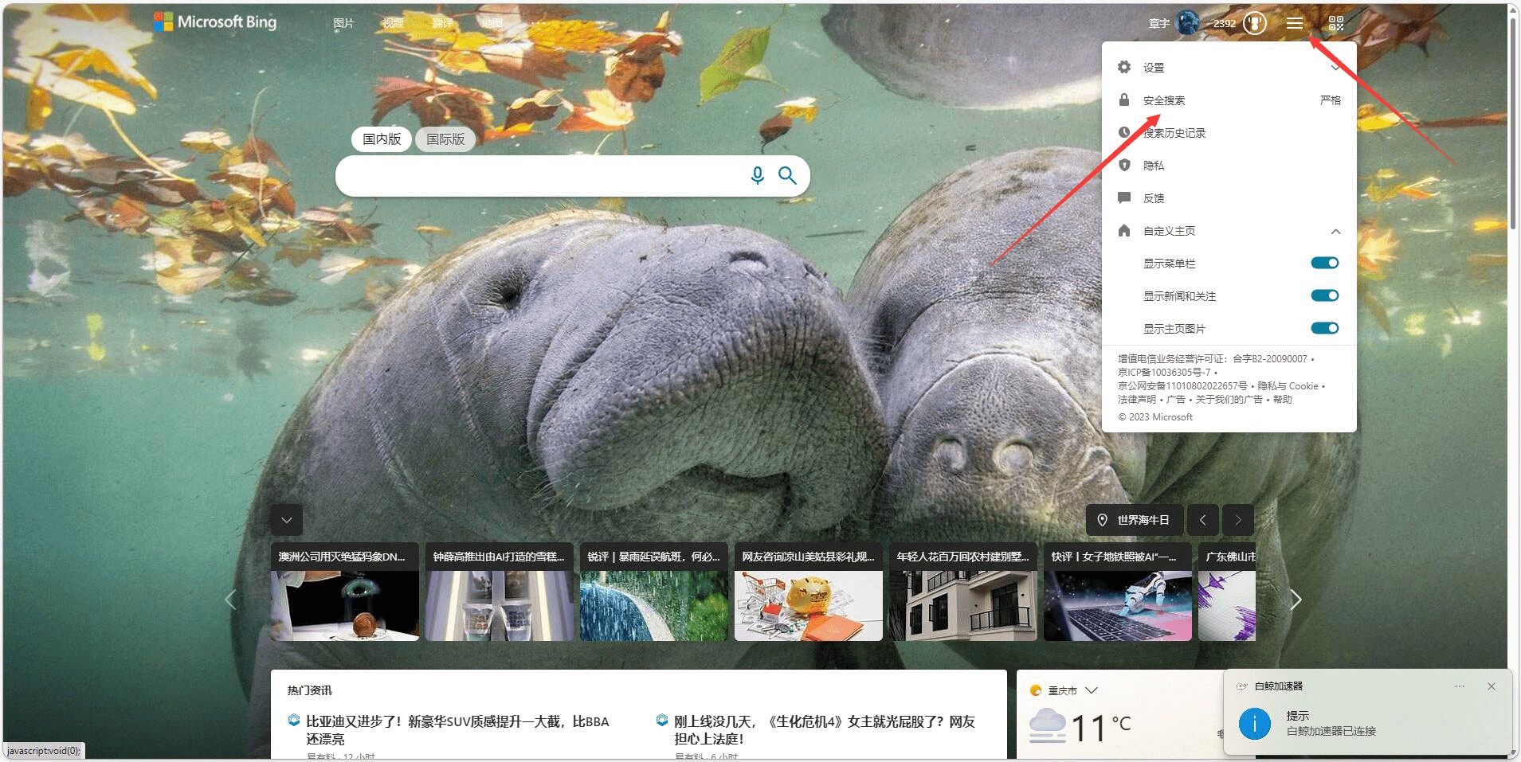
Task: Click the Microsoft Rewards medal icon
Action: [x=1253, y=23]
